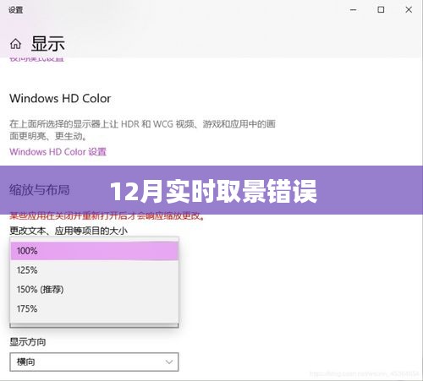Click the Windows HD Color section heading
The height and width of the screenshot is (381, 423).
point(60,98)
